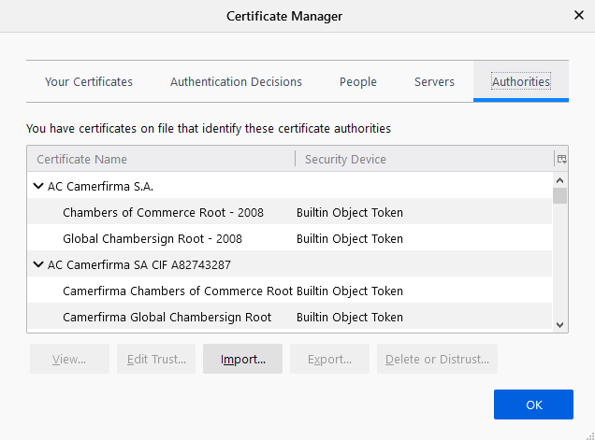The width and height of the screenshot is (595, 440).
Task: Switch to the Servers tab
Action: 434,82
